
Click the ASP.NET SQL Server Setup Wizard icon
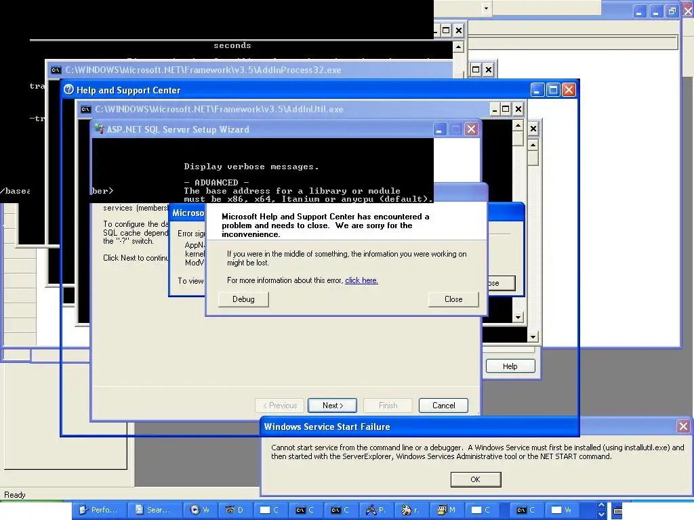tap(99, 129)
